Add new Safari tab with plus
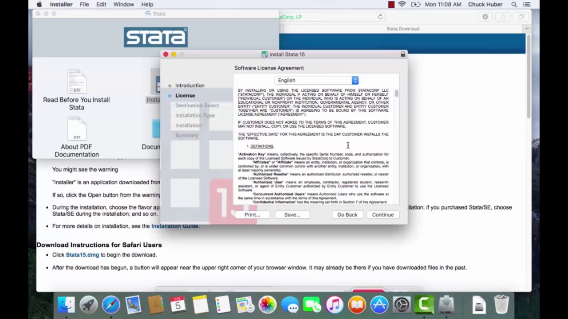 pyautogui.click(x=527, y=29)
